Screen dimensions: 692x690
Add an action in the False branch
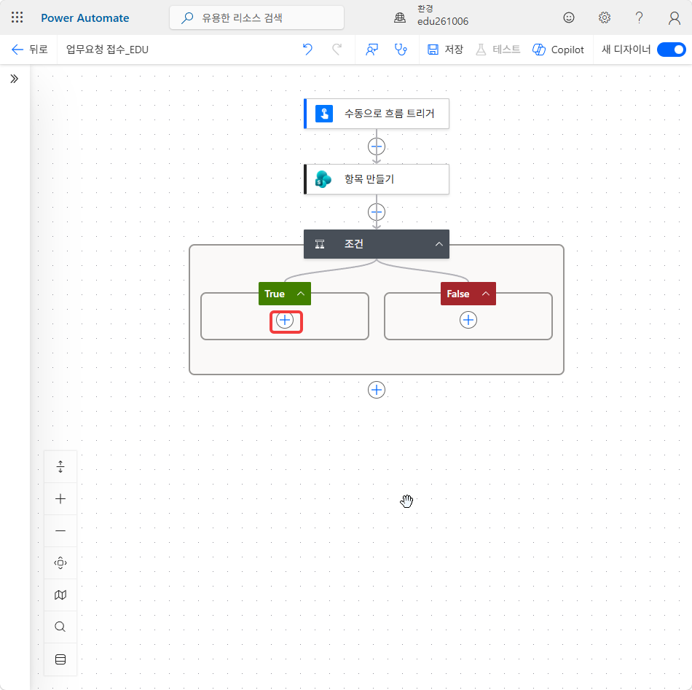click(468, 321)
